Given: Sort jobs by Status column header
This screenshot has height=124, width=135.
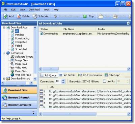Looking at the screenshot, I should [x=50, y=29].
